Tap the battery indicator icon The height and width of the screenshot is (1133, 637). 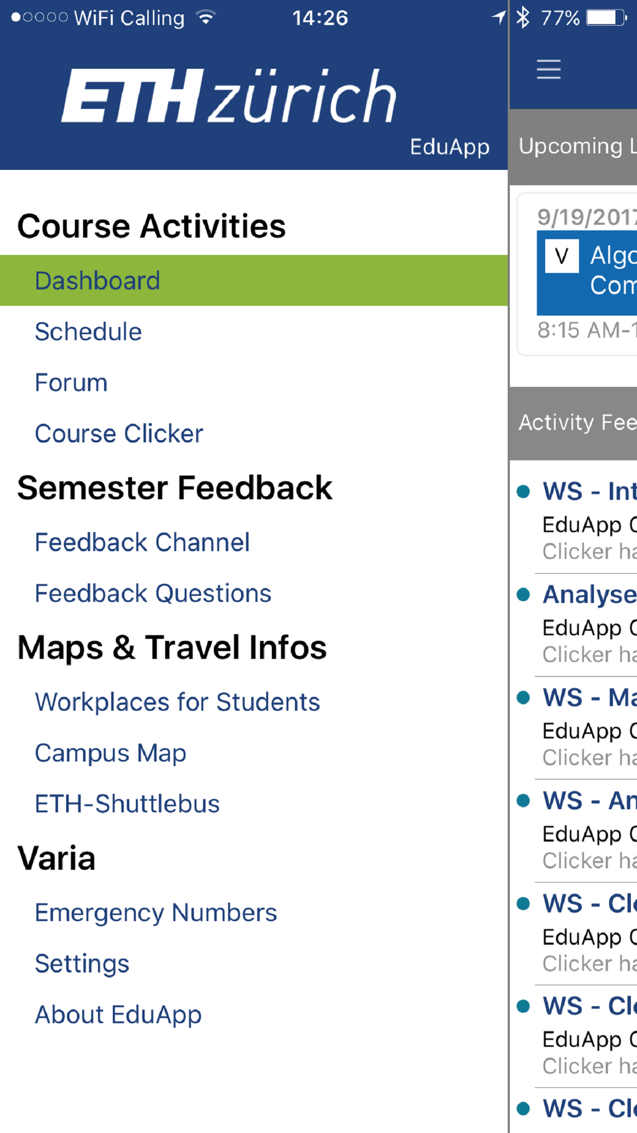tap(607, 18)
